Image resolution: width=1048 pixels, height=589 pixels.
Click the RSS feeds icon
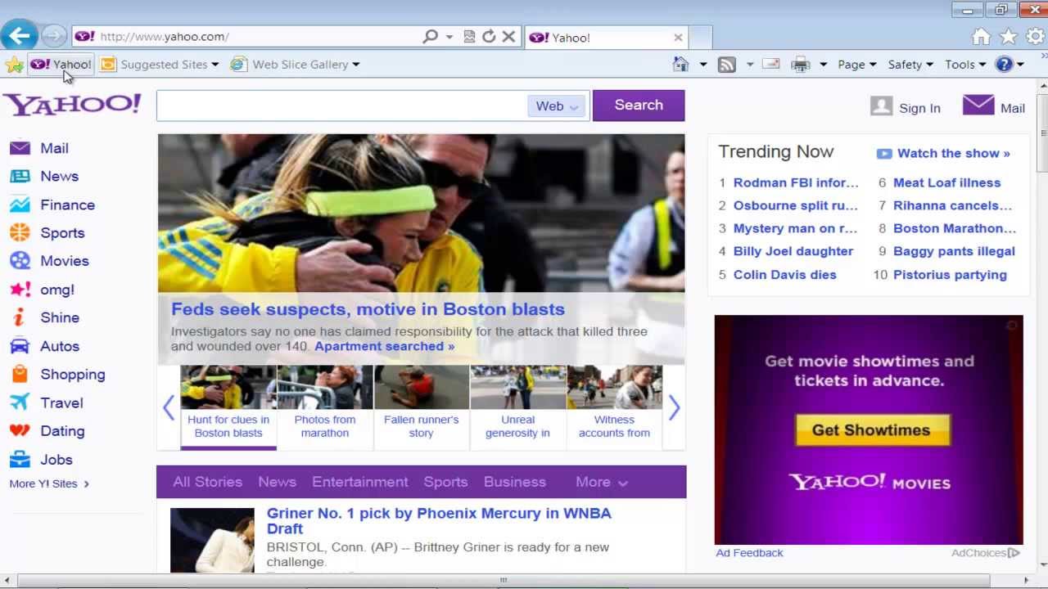pyautogui.click(x=726, y=65)
